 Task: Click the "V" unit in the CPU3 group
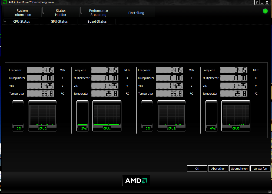[256, 86]
